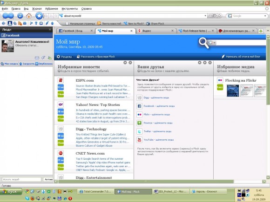Click Написать об этом в мой блог
This screenshot has width=270, height=202.
[x=241, y=57]
